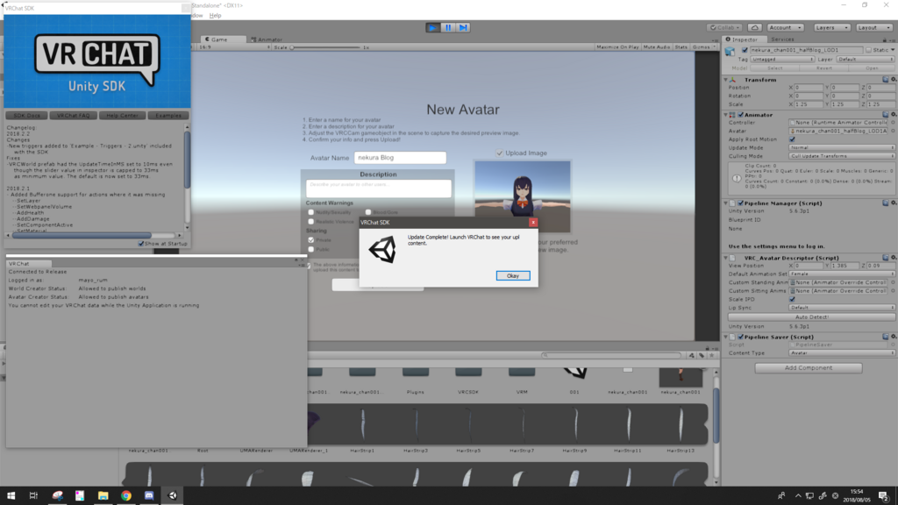The image size is (898, 505).
Task: Toggle the GameObject active checkbox in Inspector
Action: click(745, 50)
